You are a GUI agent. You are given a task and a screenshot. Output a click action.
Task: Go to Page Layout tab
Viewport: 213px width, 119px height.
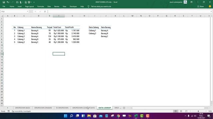click(x=29, y=7)
